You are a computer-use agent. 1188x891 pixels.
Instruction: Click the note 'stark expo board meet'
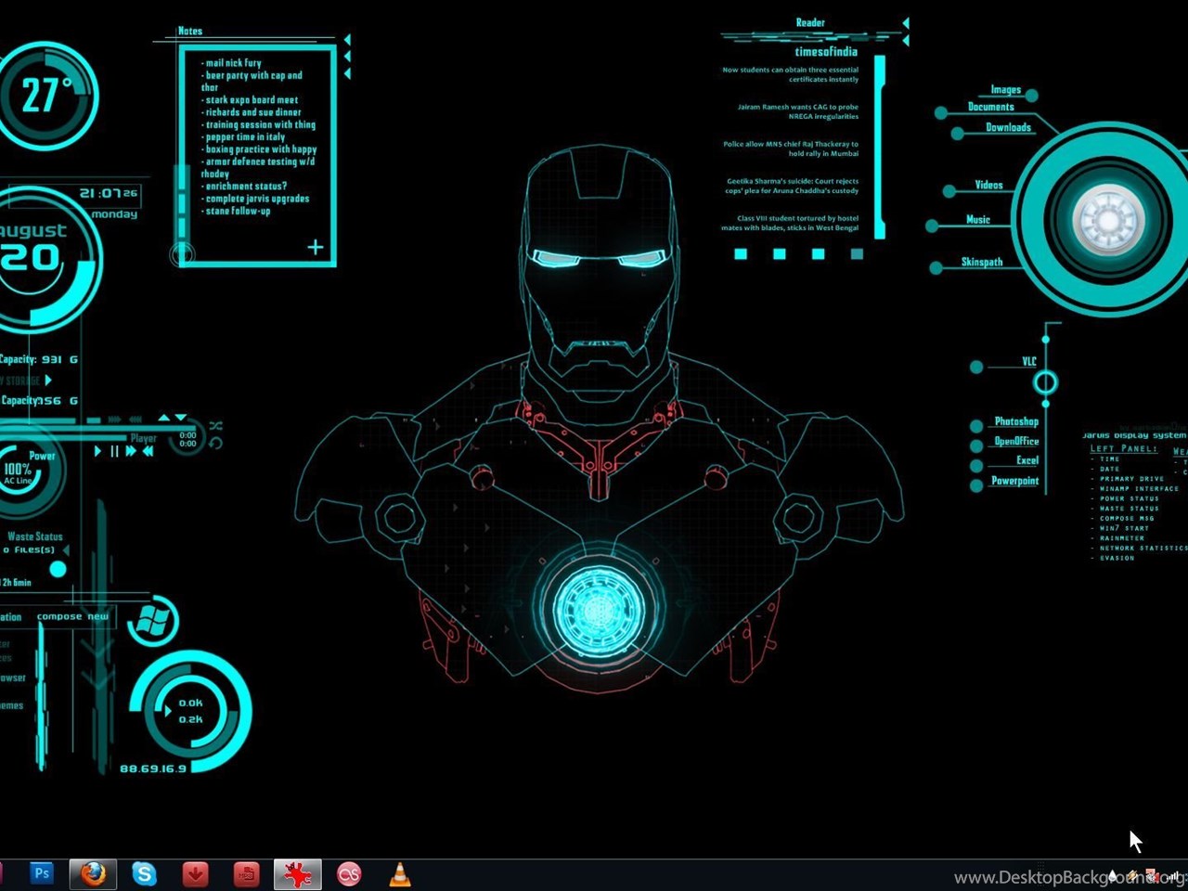[x=250, y=100]
